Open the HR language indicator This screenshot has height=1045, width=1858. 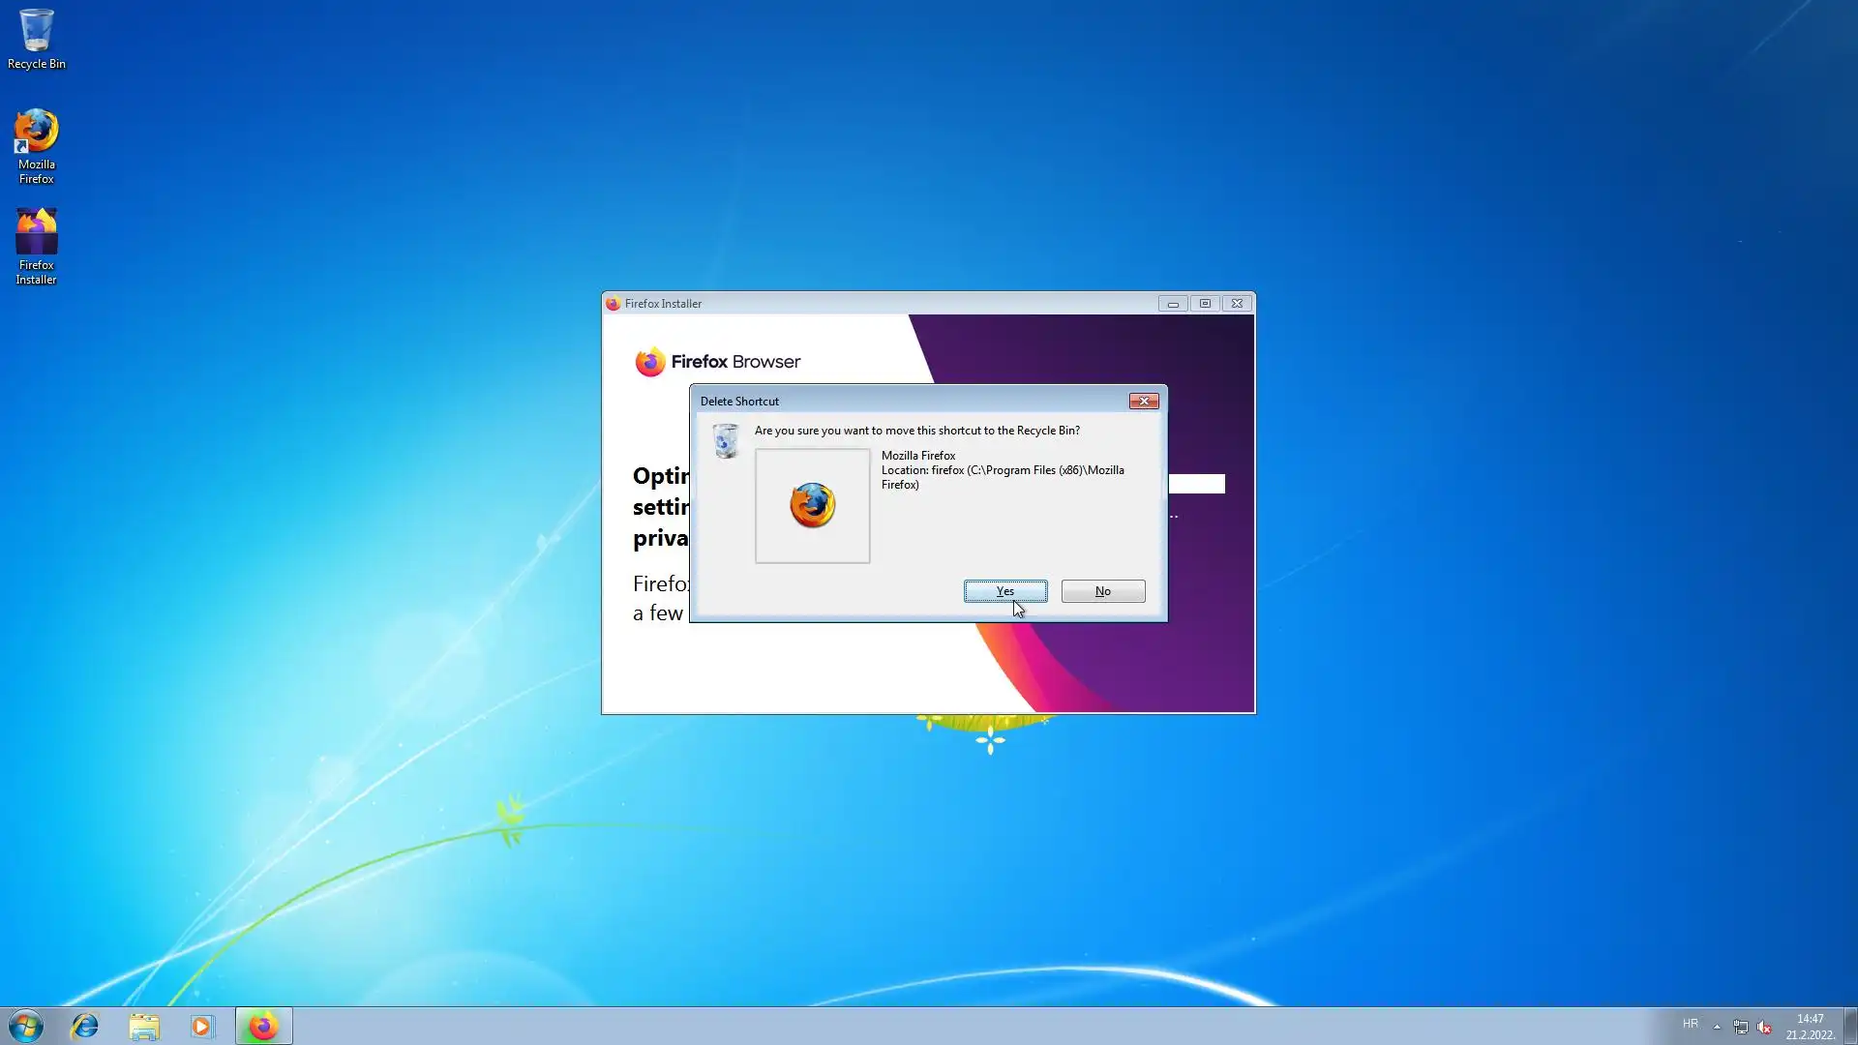click(1690, 1024)
